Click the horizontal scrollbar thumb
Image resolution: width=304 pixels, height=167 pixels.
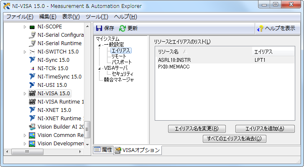pyautogui.click(x=27, y=152)
